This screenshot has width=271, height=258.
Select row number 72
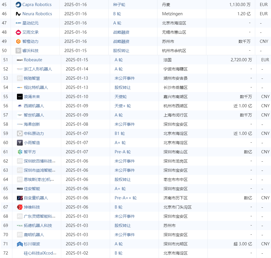point(6,253)
